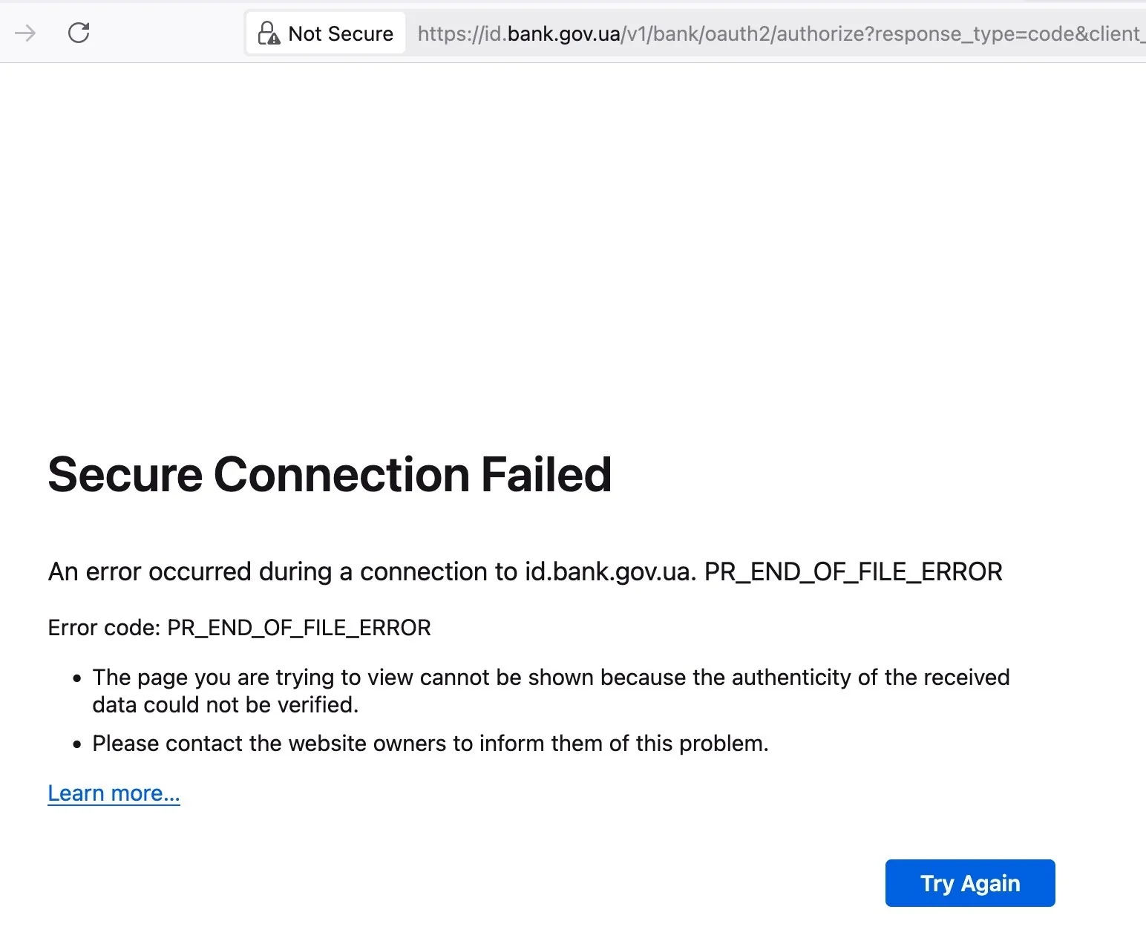Reload the page with the refresh icon
Viewport: 1146px width, 941px height.
click(79, 33)
